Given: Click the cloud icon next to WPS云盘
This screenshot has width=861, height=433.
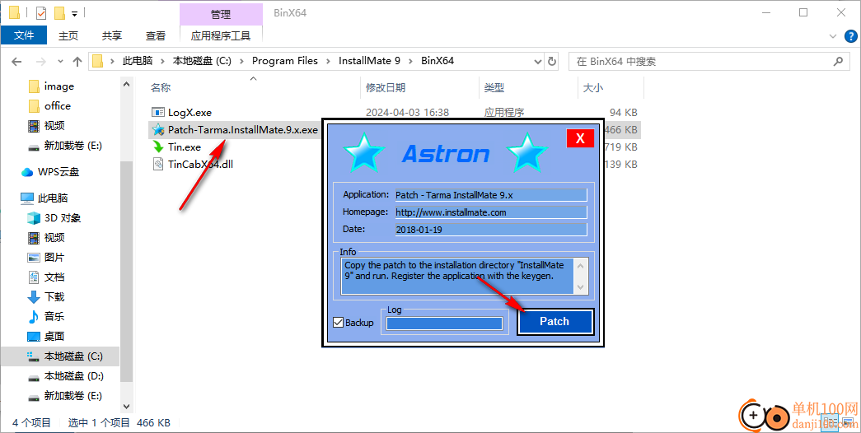Looking at the screenshot, I should point(27,172).
